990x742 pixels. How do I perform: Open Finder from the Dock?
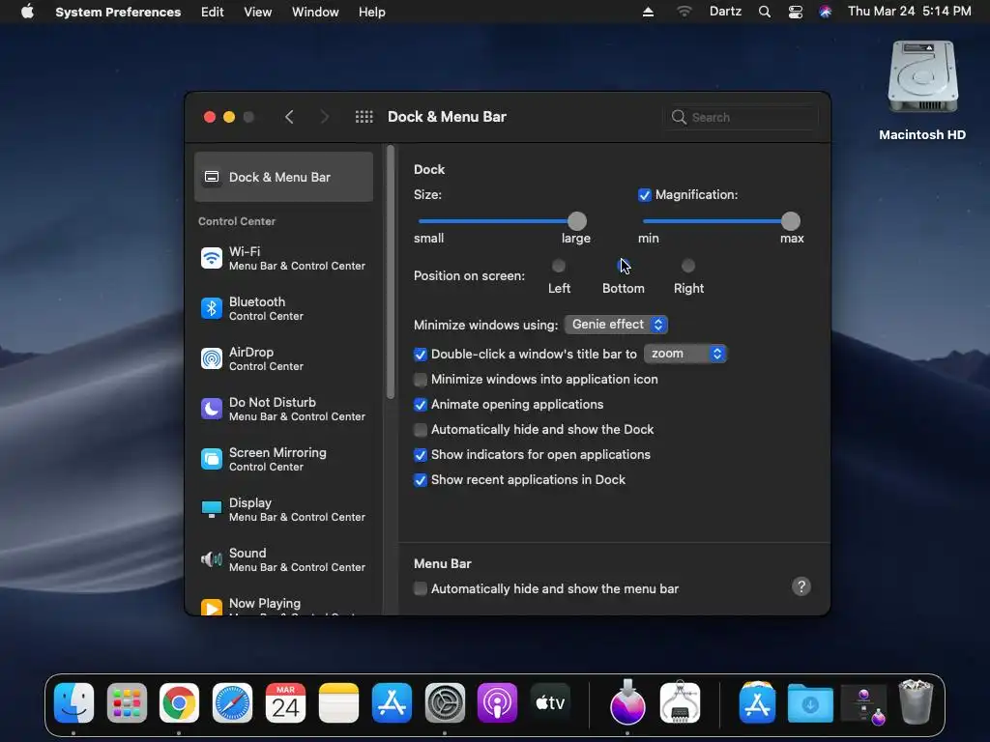point(73,703)
